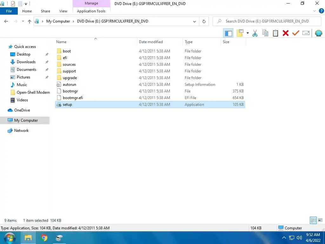Open the File menu

click(x=9, y=11)
